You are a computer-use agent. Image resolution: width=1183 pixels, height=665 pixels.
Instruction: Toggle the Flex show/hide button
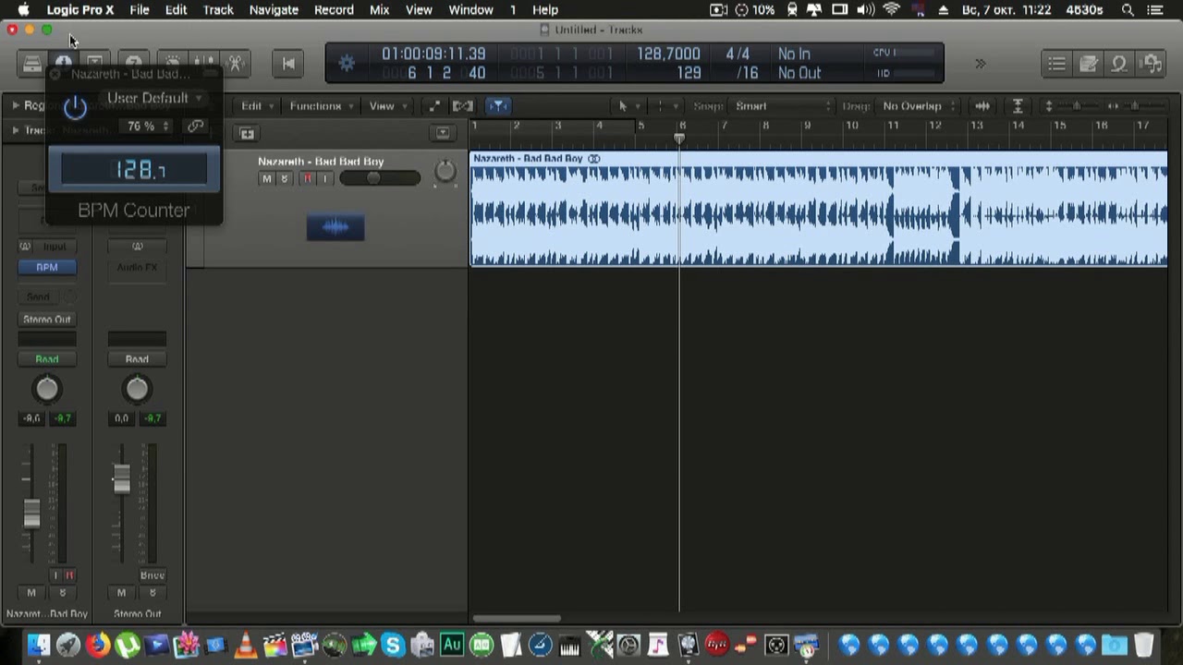pyautogui.click(x=463, y=106)
